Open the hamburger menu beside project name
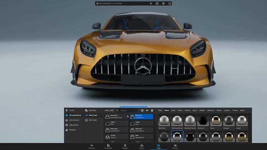The image size is (267, 150). click(97, 4)
